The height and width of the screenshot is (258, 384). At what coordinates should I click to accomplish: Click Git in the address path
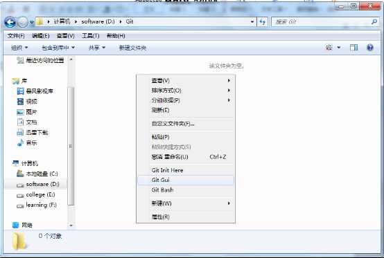[130, 21]
